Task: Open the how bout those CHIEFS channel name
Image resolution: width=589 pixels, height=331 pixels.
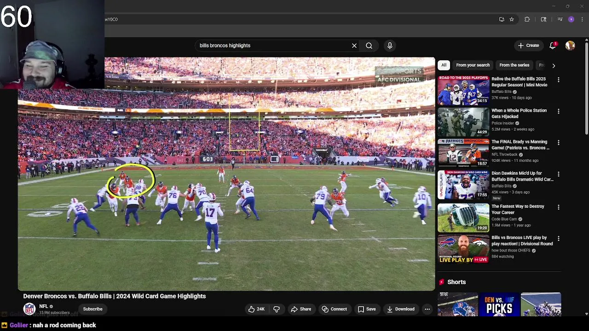Action: (511, 251)
